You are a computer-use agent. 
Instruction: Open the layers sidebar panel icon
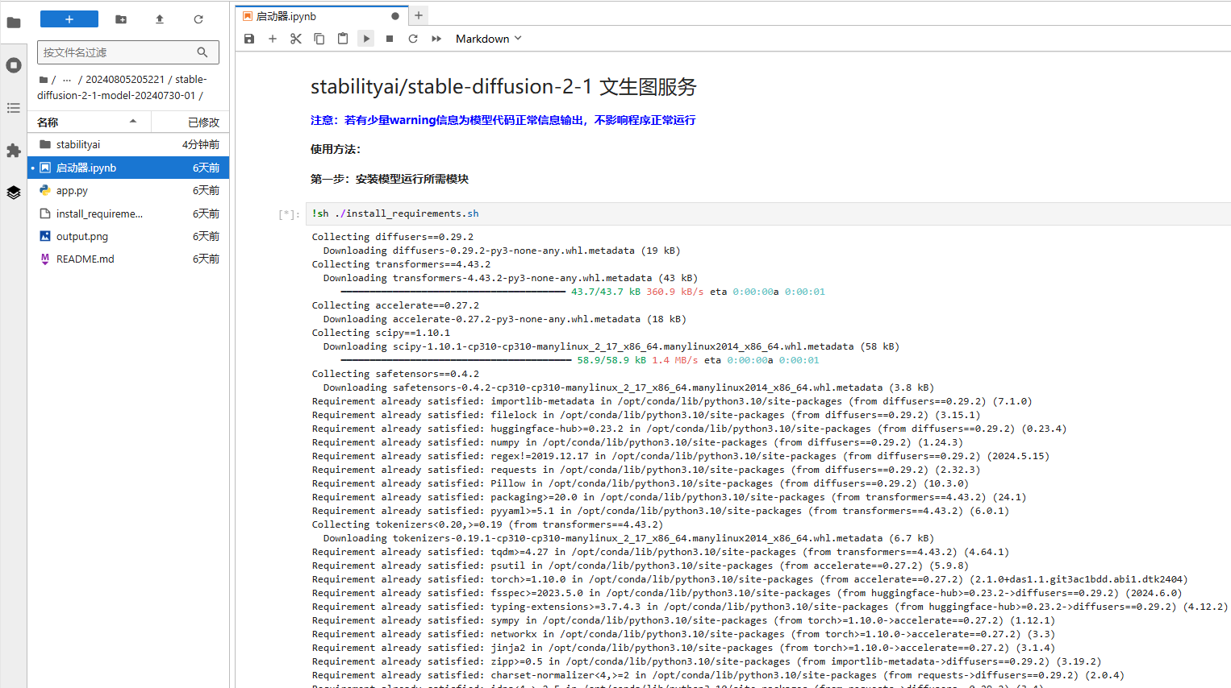[14, 193]
